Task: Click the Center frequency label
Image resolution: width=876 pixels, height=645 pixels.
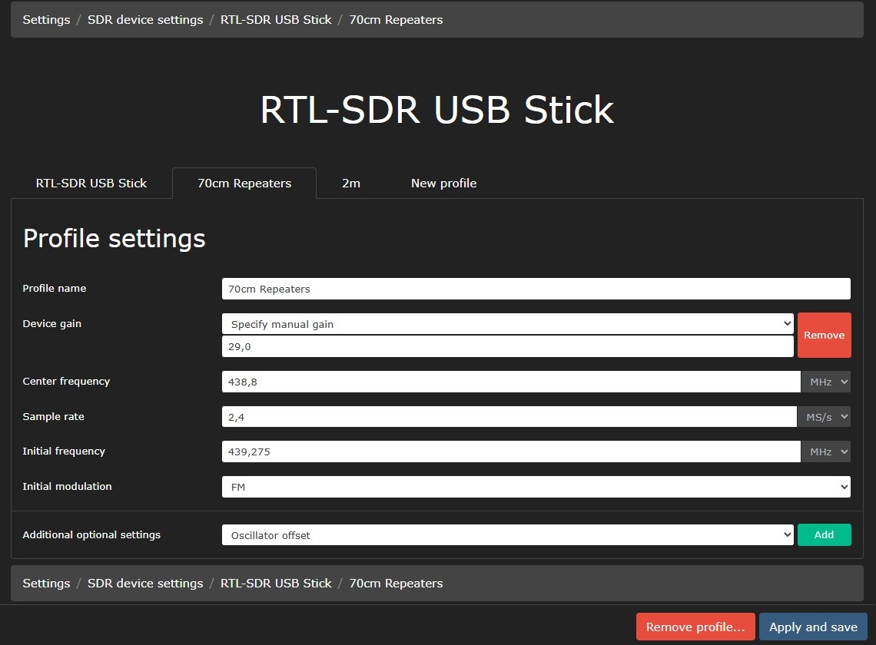Action: [66, 382]
